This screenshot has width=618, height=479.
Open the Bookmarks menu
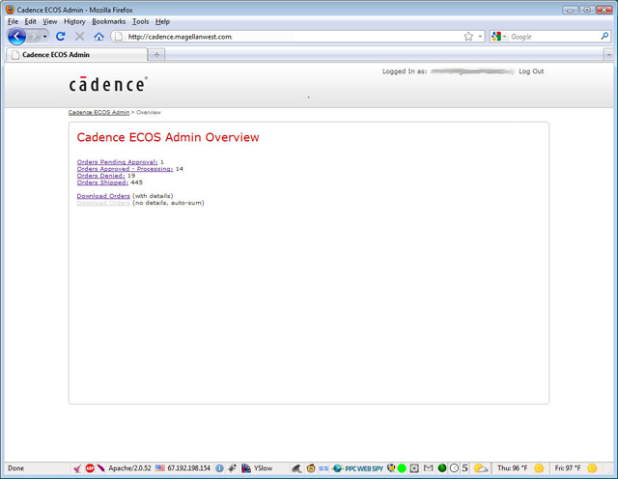[109, 21]
